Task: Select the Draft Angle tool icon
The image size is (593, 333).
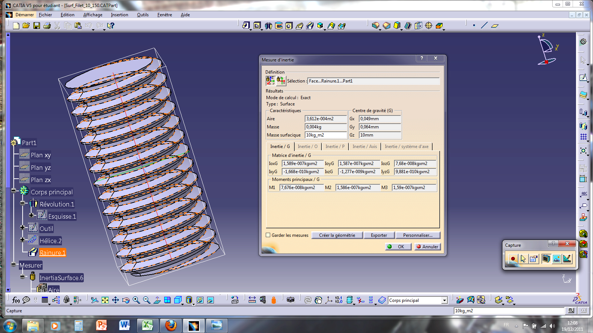Action: (x=397, y=26)
